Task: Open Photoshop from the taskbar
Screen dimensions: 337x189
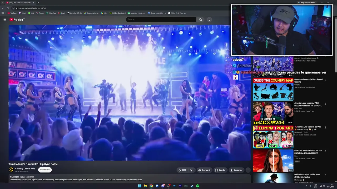Action: coord(174,186)
